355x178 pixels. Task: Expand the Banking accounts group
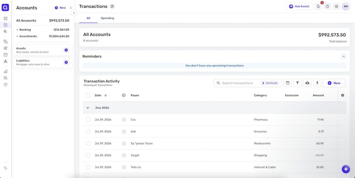coord(17,30)
